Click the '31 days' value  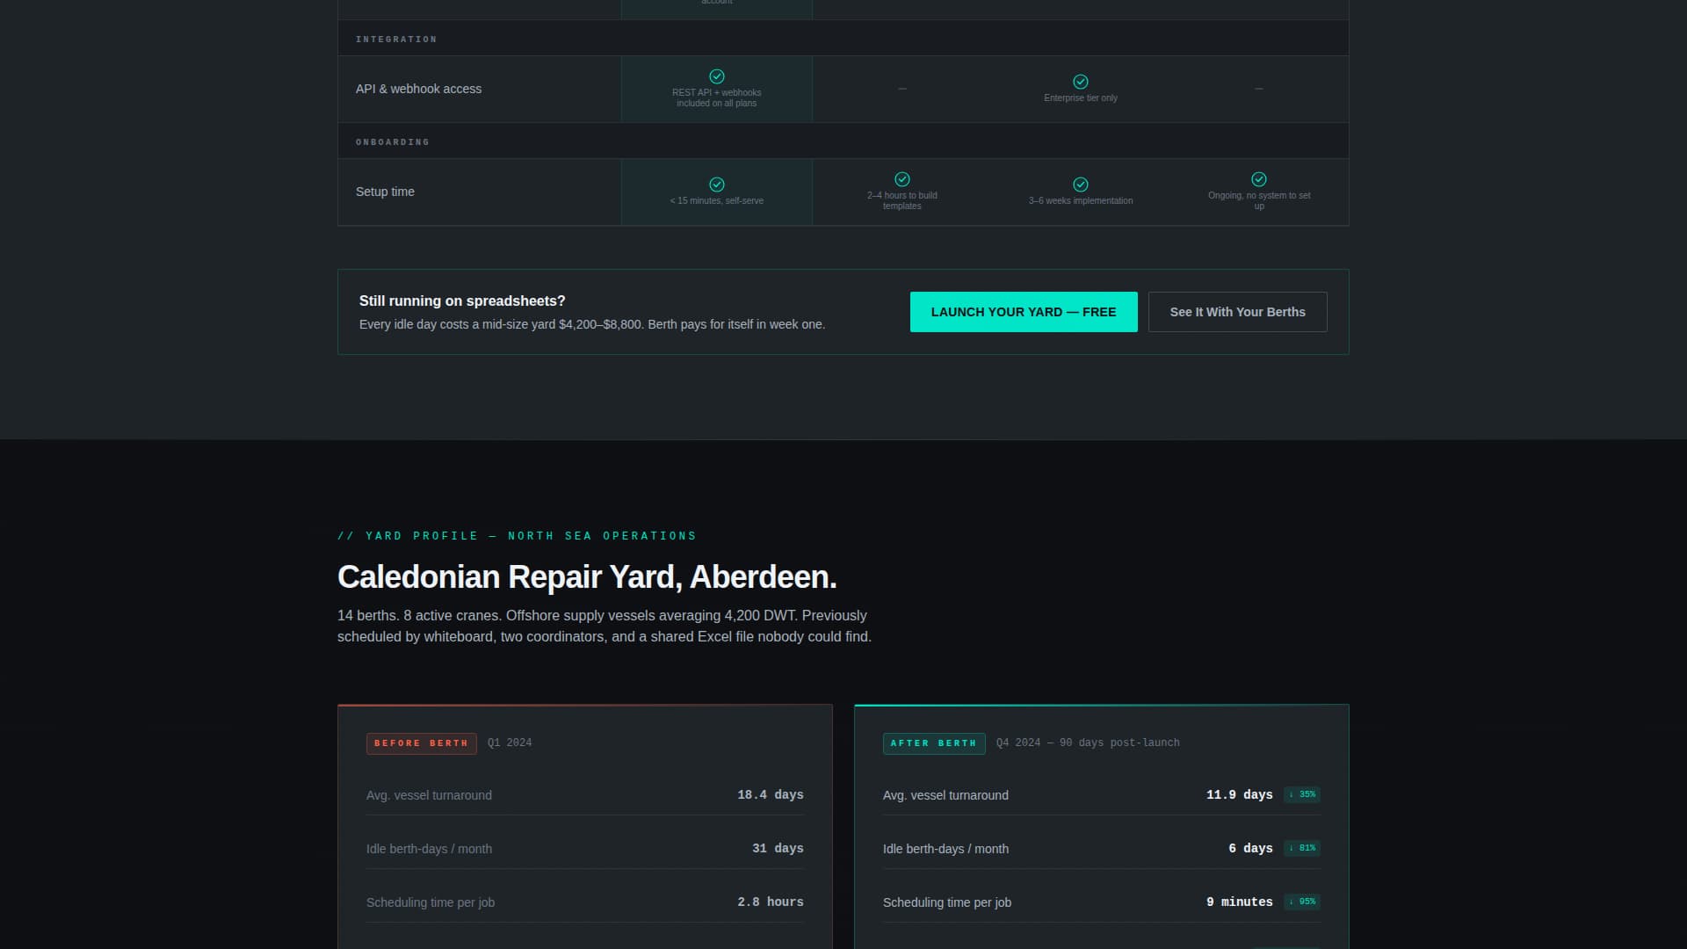(x=778, y=848)
